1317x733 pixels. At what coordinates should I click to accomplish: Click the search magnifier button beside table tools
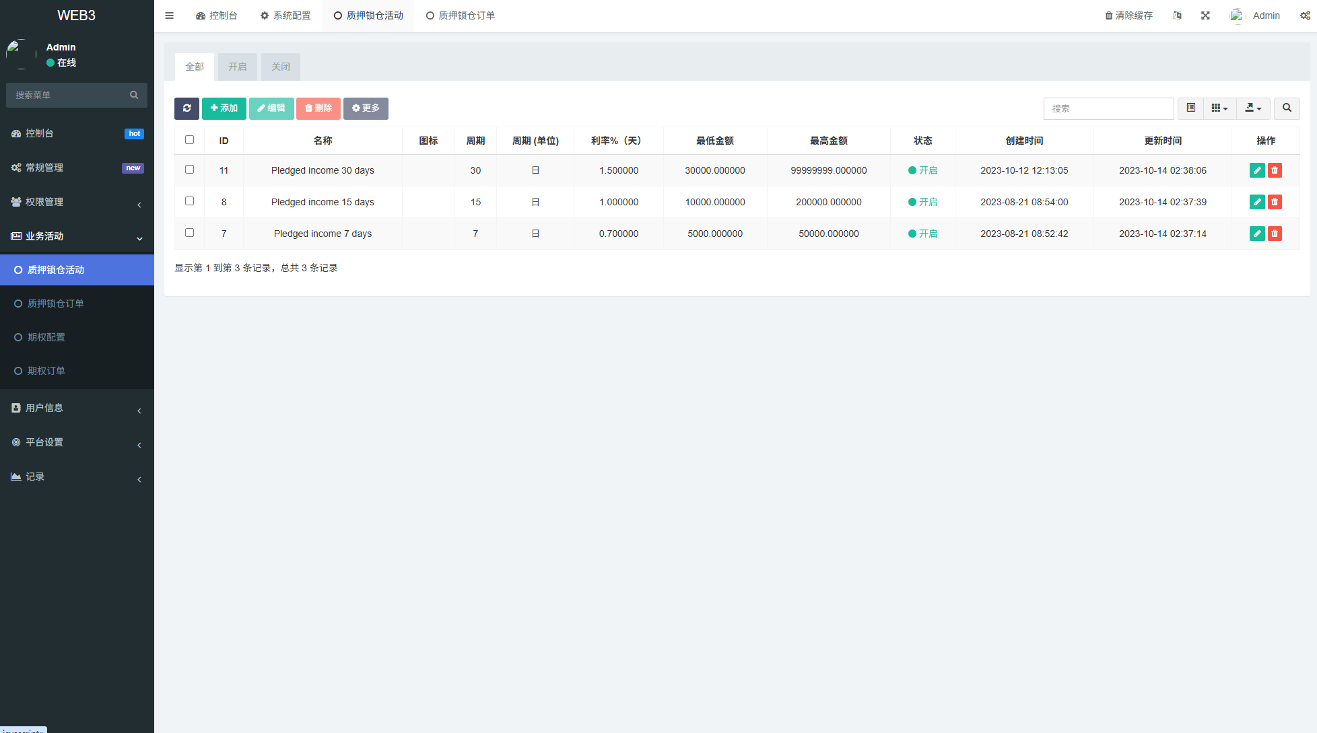coord(1287,108)
